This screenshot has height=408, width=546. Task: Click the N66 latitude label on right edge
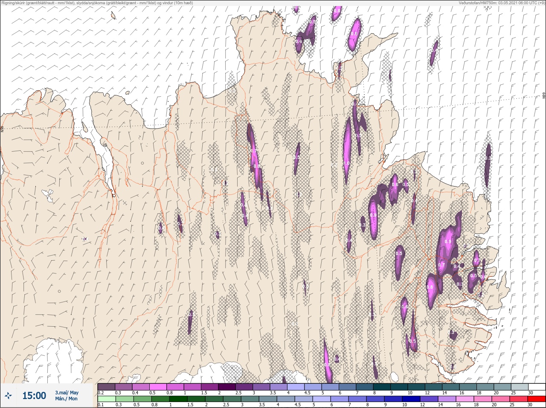pyautogui.click(x=544, y=96)
